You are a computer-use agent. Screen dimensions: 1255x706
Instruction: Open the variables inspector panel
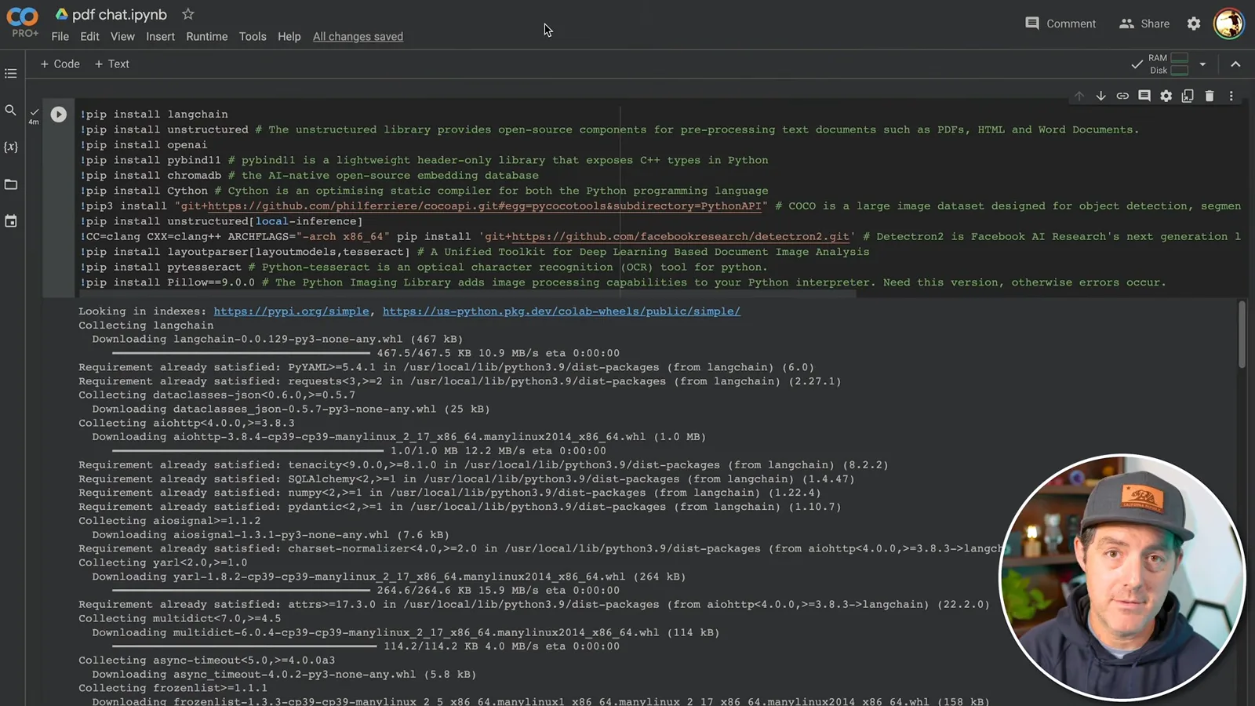[10, 147]
